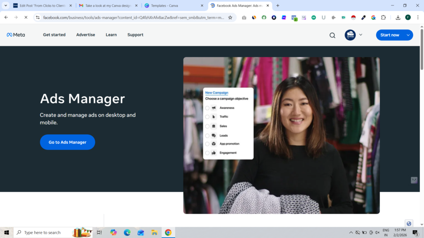Expand the Start now dropdown arrow
Image resolution: width=424 pixels, height=238 pixels.
tap(408, 35)
